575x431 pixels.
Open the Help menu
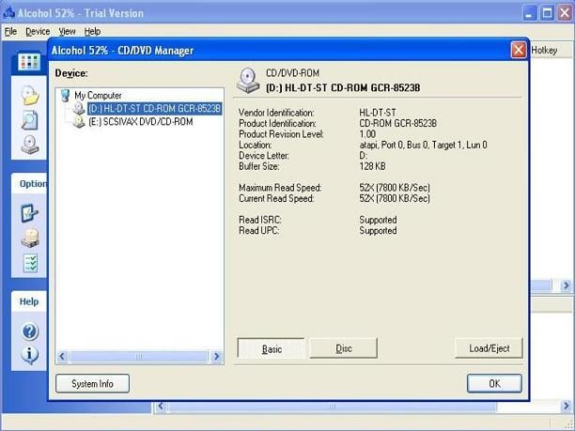pos(92,32)
